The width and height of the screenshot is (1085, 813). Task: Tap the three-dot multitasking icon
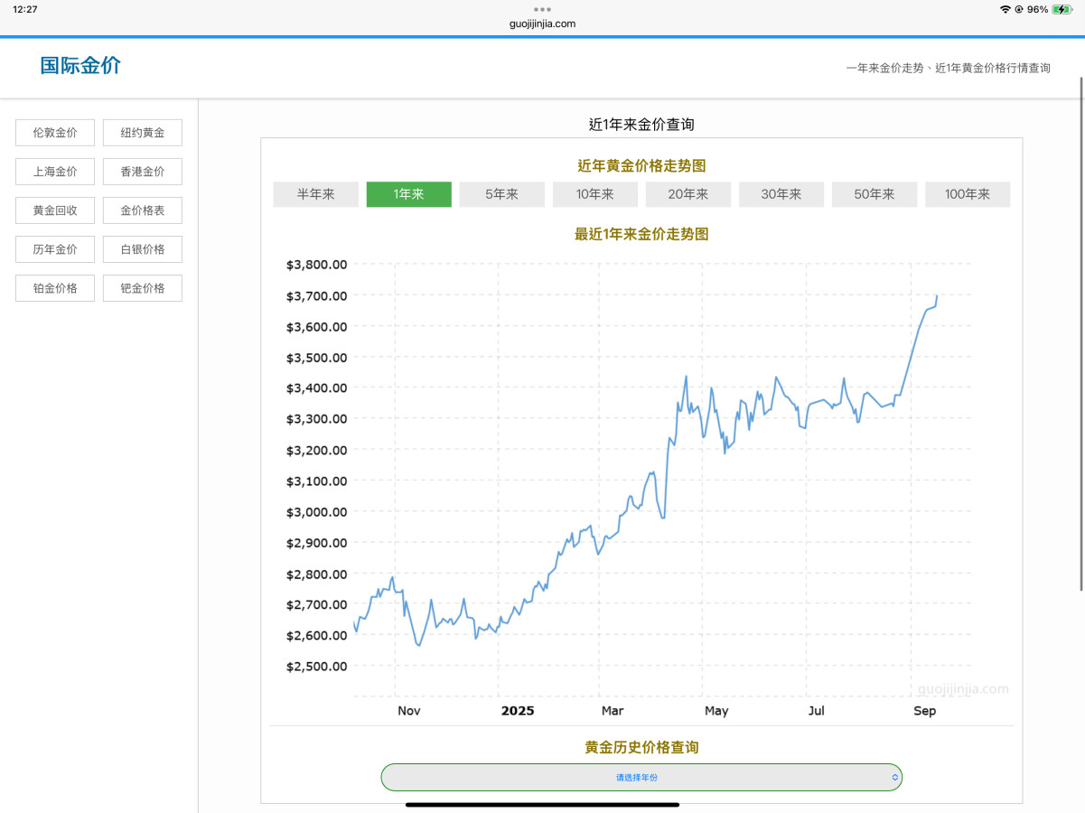click(542, 9)
